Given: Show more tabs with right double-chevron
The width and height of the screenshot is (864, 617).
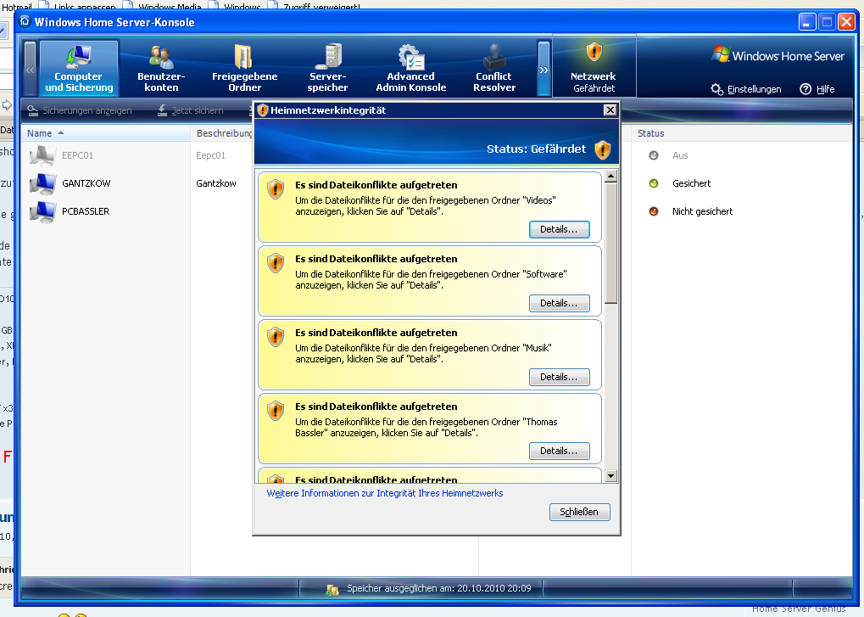Looking at the screenshot, I should click(x=543, y=69).
